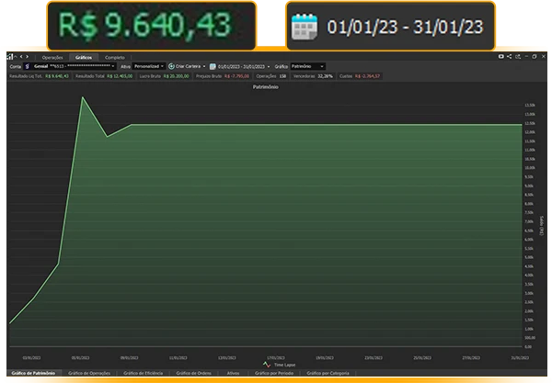Click the export icon beside the share icon

pyautogui.click(x=518, y=56)
